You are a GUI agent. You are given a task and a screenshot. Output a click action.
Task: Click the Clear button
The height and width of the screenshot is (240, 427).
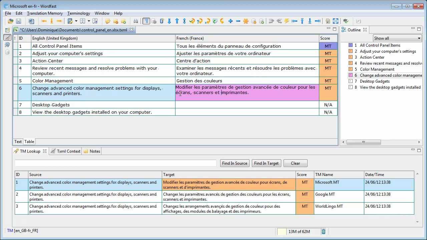[x=296, y=163]
